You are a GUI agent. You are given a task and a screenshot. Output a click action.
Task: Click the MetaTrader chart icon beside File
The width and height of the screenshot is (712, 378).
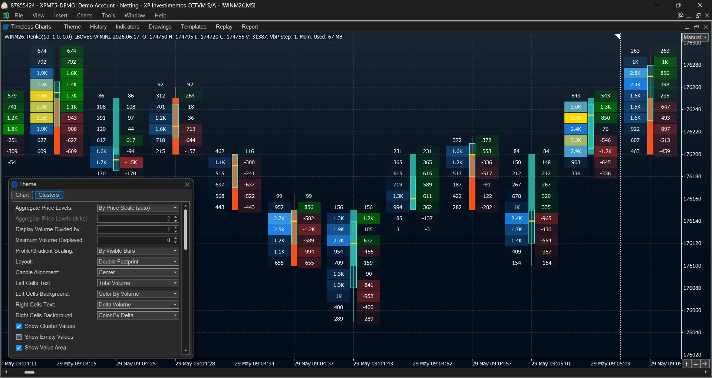coord(6,16)
